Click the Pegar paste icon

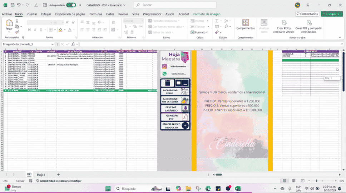(x=9, y=23)
